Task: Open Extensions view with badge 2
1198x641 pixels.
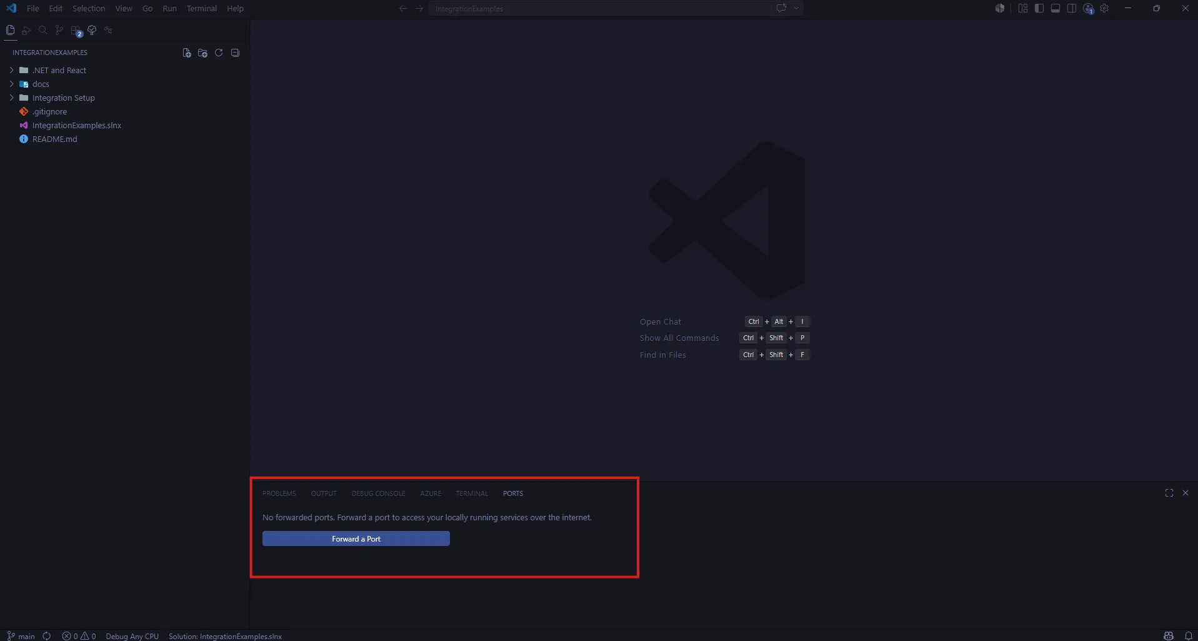Action: (x=76, y=31)
